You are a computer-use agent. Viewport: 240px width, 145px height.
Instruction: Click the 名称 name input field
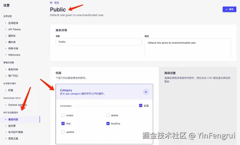point(99,42)
